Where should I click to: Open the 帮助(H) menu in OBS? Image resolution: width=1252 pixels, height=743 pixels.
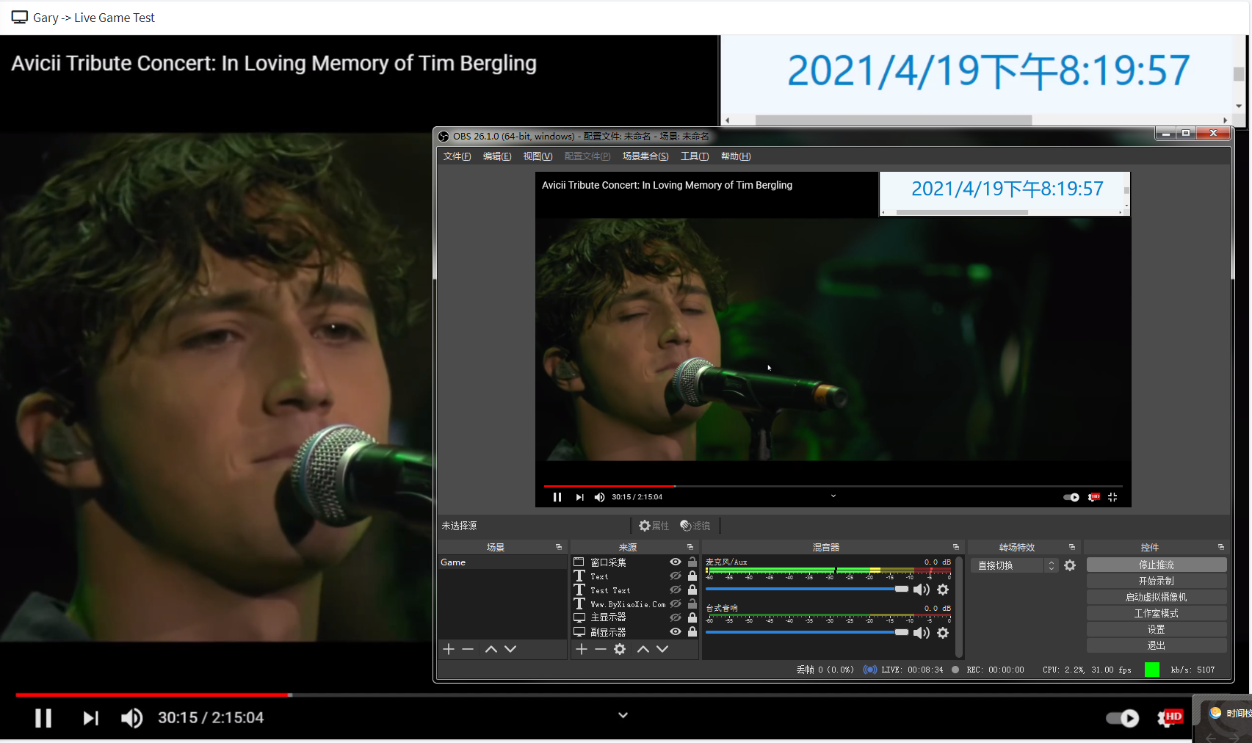click(736, 156)
